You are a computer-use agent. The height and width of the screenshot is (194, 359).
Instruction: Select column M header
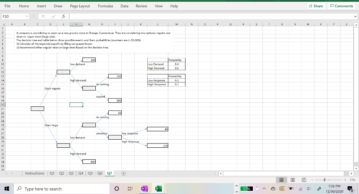coord(177,24)
